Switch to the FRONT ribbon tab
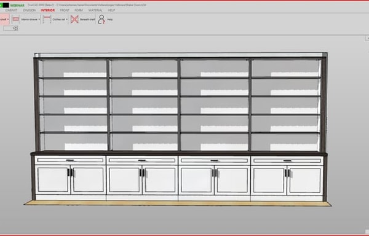This screenshot has height=236, width=369. pos(65,10)
